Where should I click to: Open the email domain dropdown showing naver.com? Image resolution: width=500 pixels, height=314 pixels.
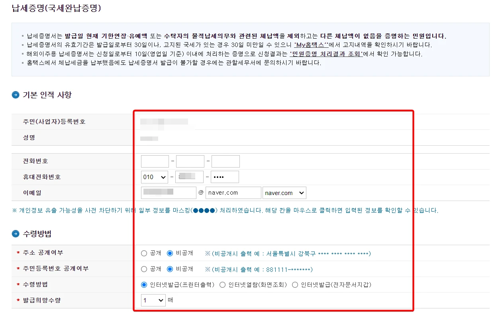(x=284, y=193)
